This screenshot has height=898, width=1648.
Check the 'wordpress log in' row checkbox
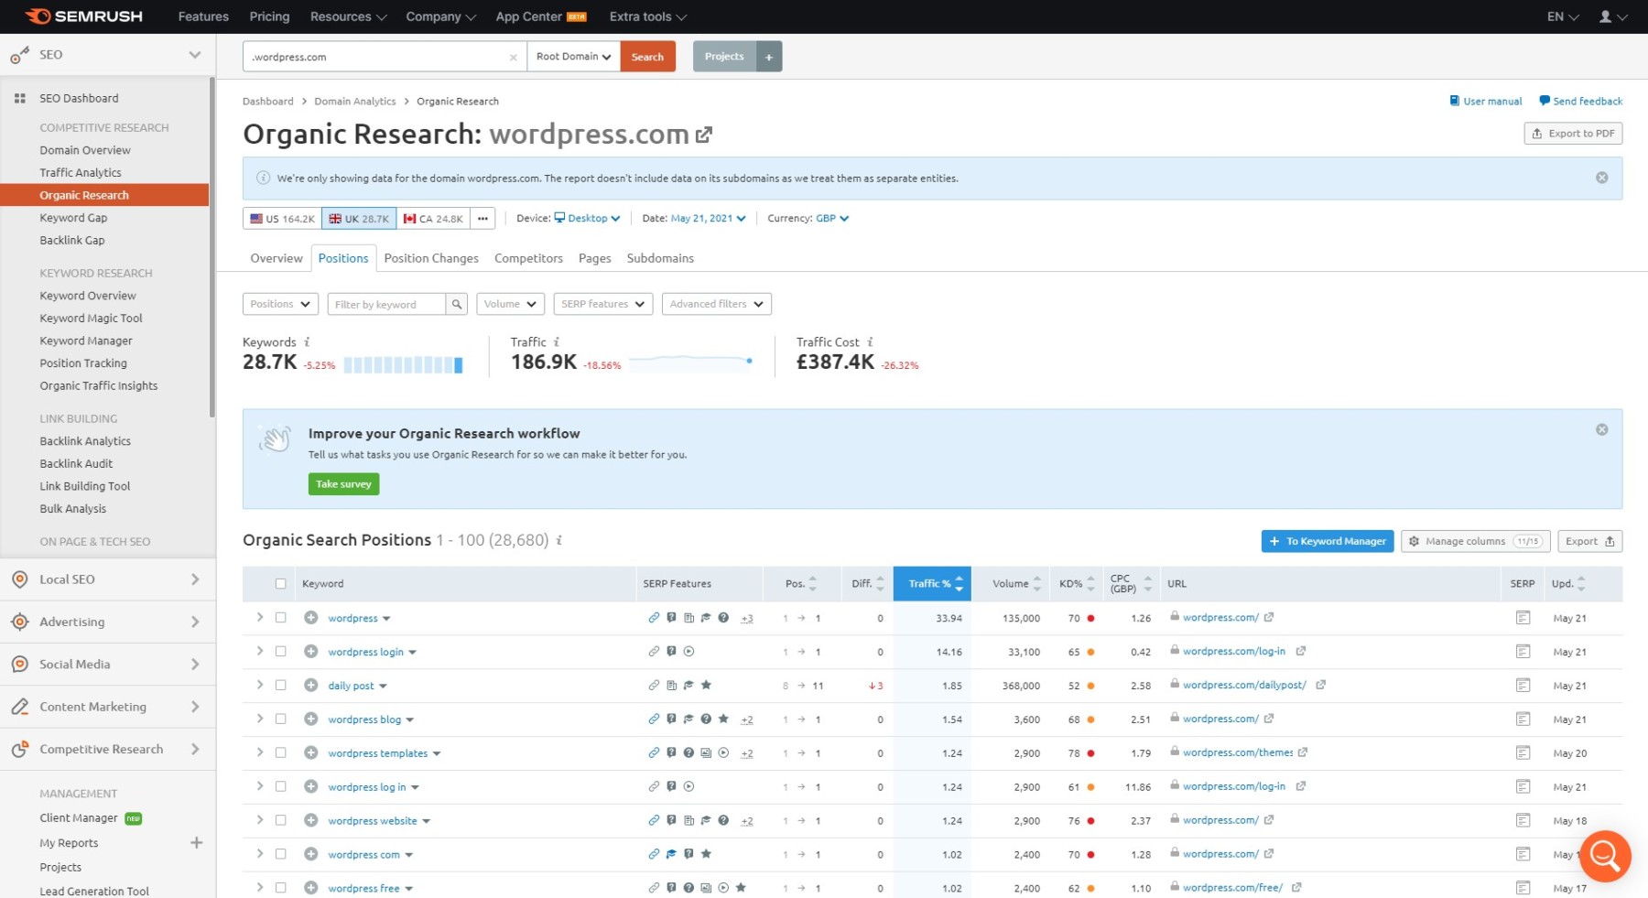[x=281, y=787]
